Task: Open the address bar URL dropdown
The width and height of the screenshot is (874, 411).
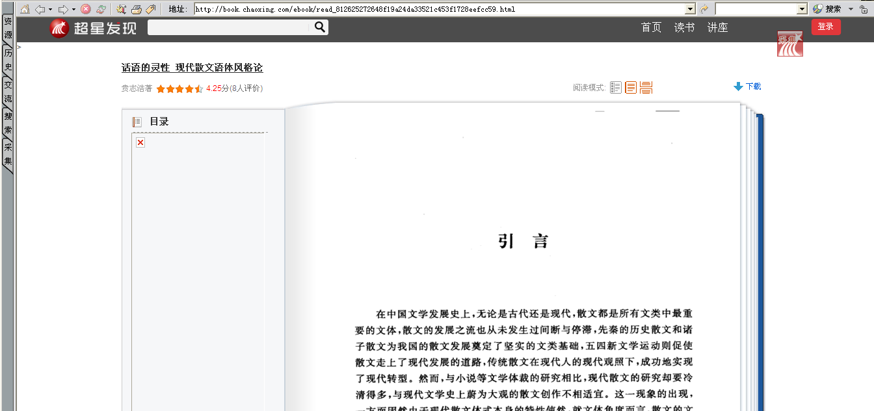Action: point(691,9)
